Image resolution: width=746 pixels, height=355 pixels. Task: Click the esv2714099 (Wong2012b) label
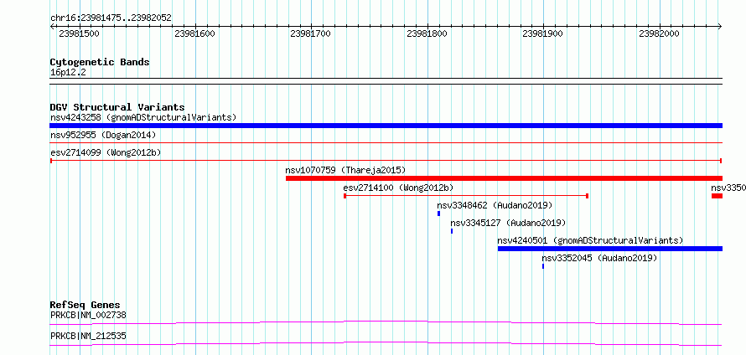(106, 152)
